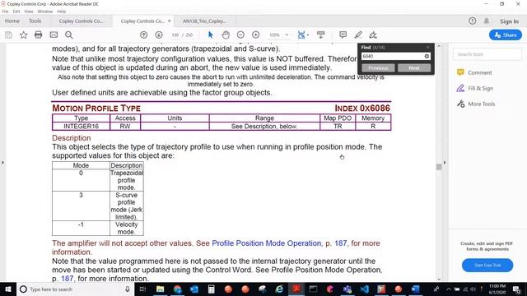Open Windows action center notifications
This screenshot has width=527, height=296.
516,289
